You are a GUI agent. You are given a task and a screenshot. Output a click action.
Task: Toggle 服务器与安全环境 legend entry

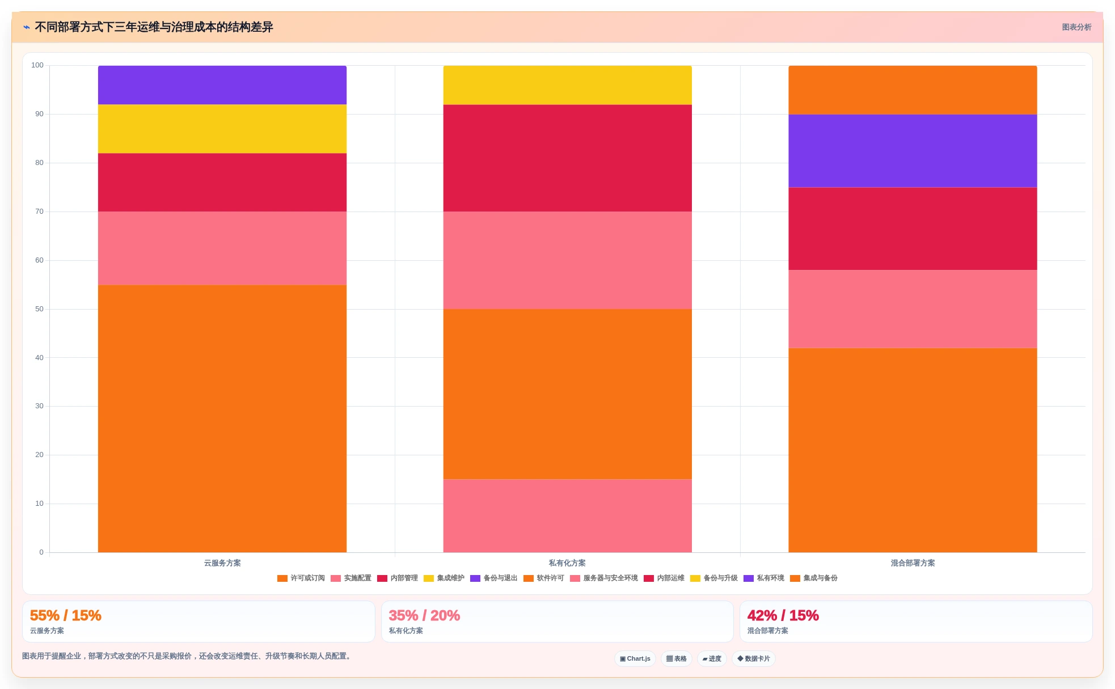point(603,578)
